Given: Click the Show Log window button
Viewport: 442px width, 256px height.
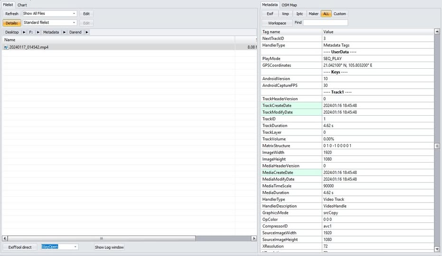Looking at the screenshot, I should pos(109,247).
